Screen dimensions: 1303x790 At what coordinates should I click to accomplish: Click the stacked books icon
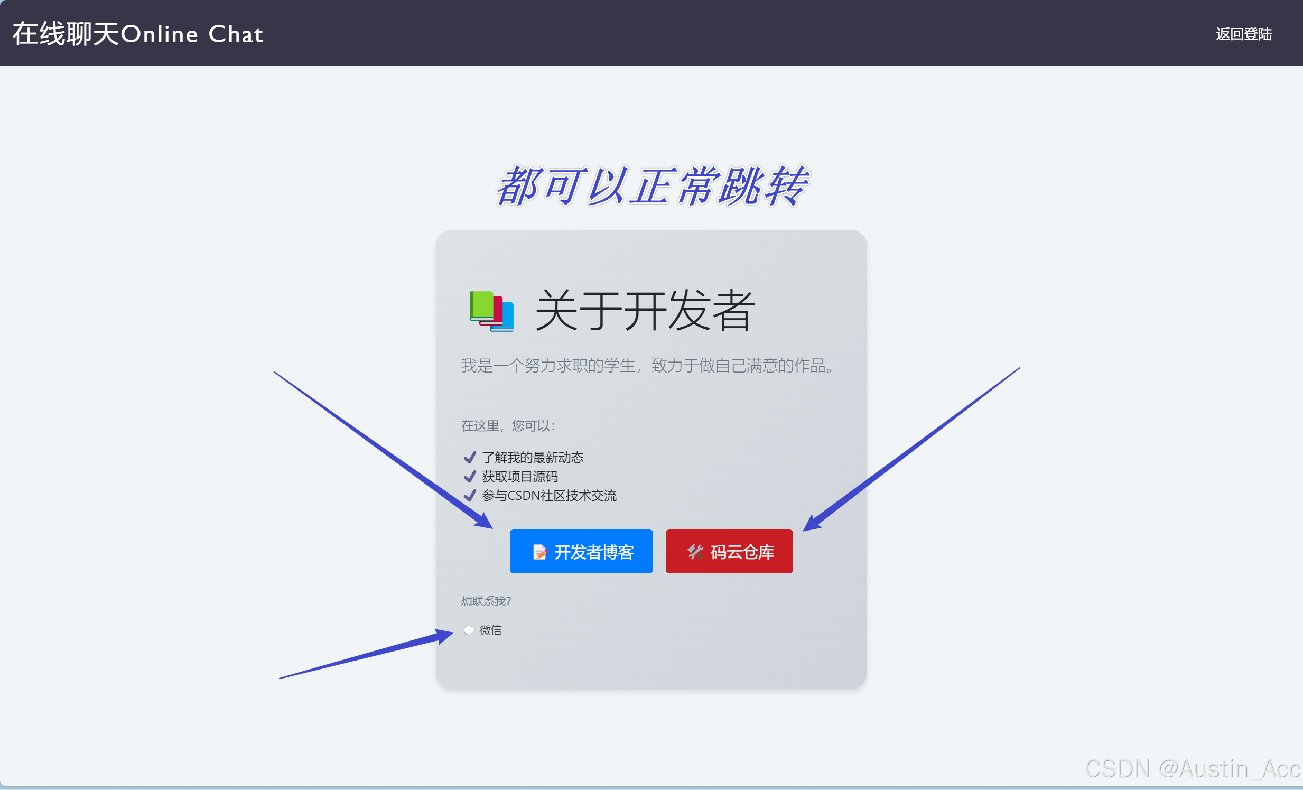point(491,311)
